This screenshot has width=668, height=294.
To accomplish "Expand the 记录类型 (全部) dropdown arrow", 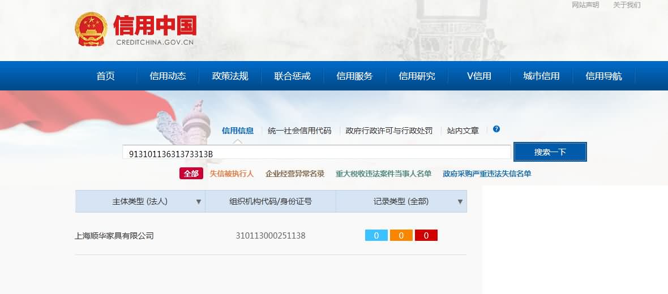I will click(x=460, y=202).
